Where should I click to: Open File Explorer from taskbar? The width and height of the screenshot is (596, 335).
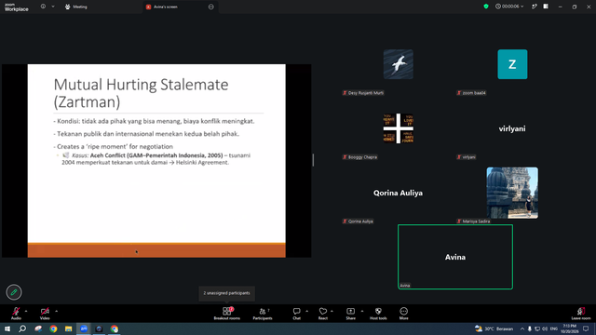click(x=68, y=328)
